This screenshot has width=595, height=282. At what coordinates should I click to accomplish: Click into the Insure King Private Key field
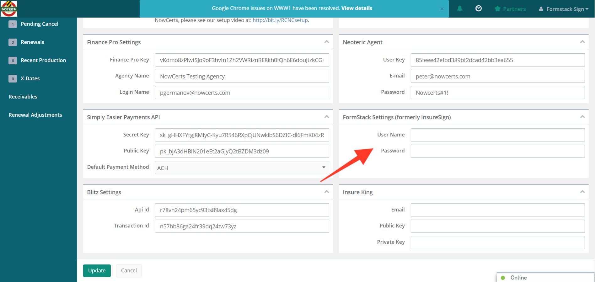coord(498,242)
